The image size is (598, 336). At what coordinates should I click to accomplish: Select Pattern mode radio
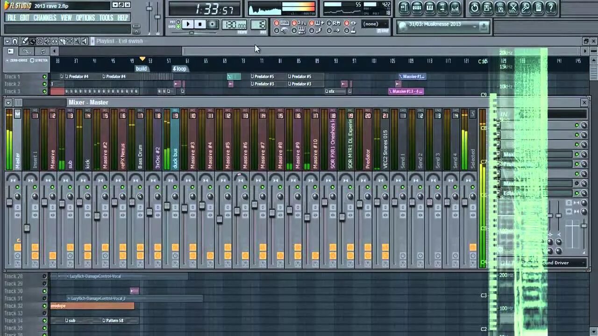(x=178, y=22)
